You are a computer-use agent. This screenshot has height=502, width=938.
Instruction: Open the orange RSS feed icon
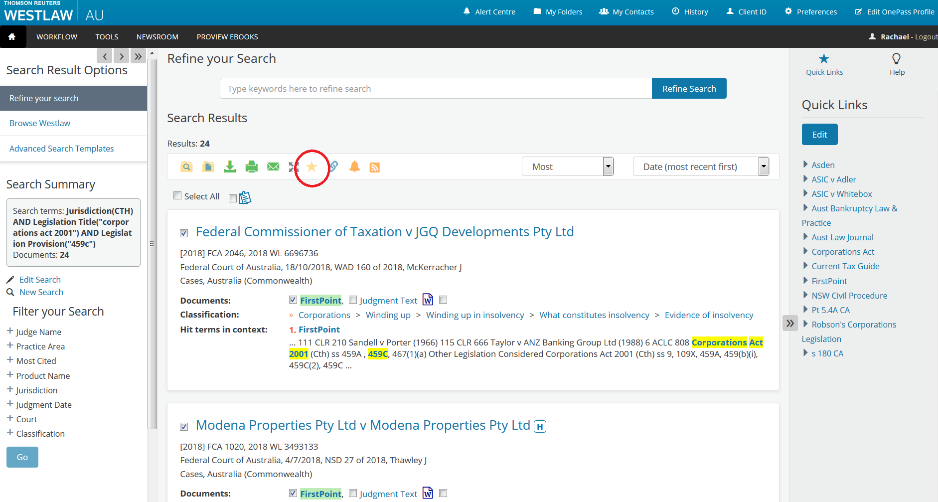pos(375,167)
